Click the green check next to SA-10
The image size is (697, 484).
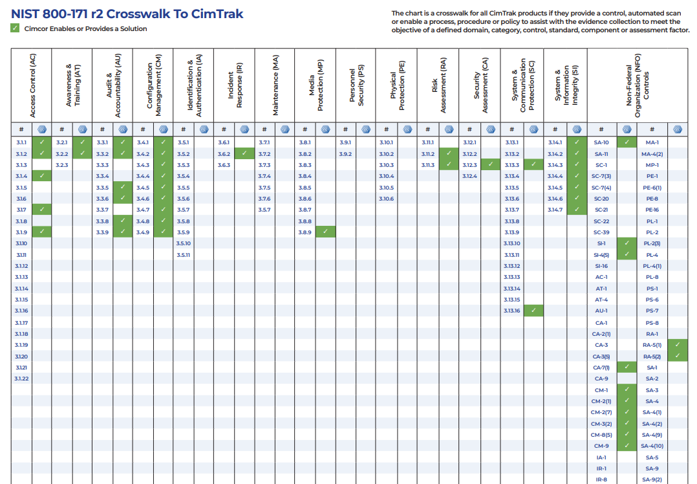pos(627,142)
